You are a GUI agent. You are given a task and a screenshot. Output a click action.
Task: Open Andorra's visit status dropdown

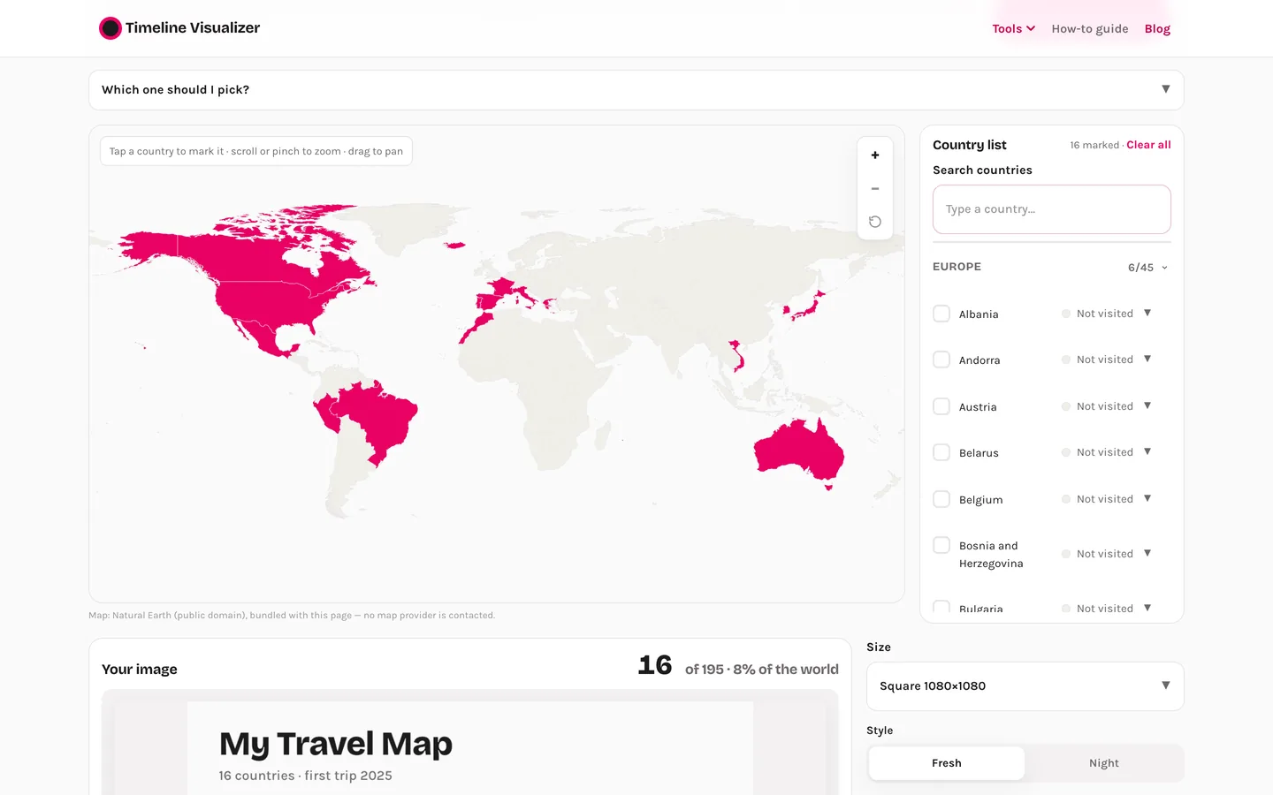tap(1107, 360)
